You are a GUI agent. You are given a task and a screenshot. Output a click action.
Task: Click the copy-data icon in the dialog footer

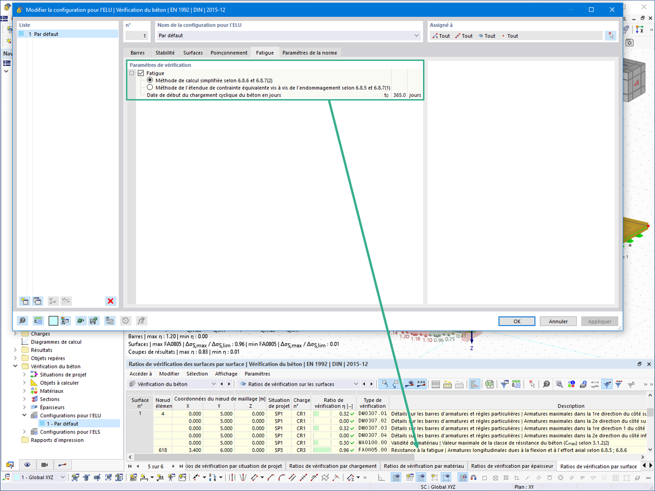(109, 321)
